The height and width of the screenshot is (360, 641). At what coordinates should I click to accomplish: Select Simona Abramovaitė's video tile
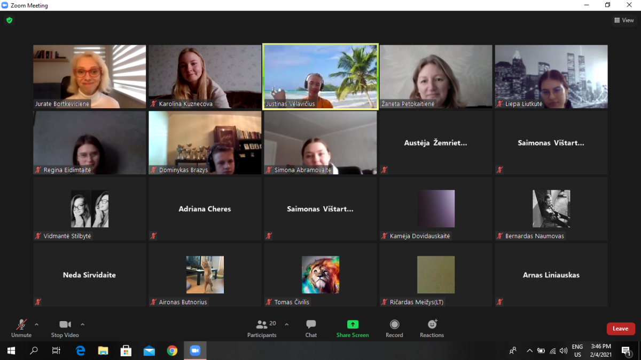pyautogui.click(x=320, y=142)
